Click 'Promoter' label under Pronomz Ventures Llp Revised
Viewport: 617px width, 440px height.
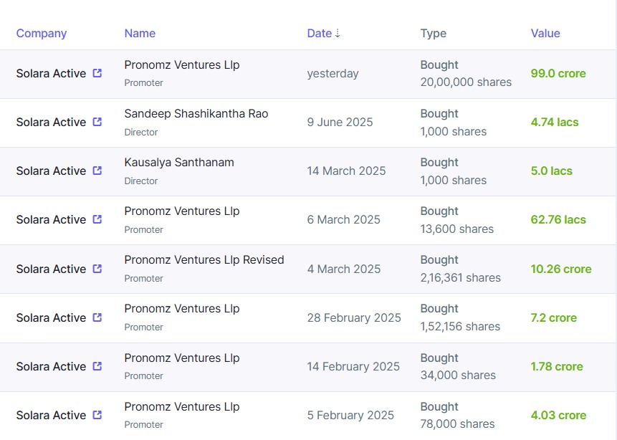tap(143, 279)
